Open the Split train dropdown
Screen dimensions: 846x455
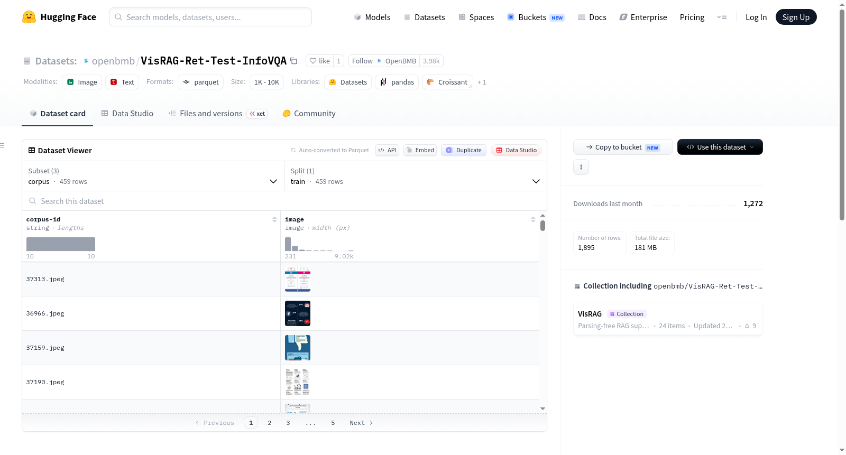[415, 176]
